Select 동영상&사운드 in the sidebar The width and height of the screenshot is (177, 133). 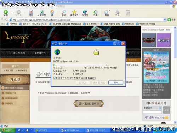click(11, 98)
